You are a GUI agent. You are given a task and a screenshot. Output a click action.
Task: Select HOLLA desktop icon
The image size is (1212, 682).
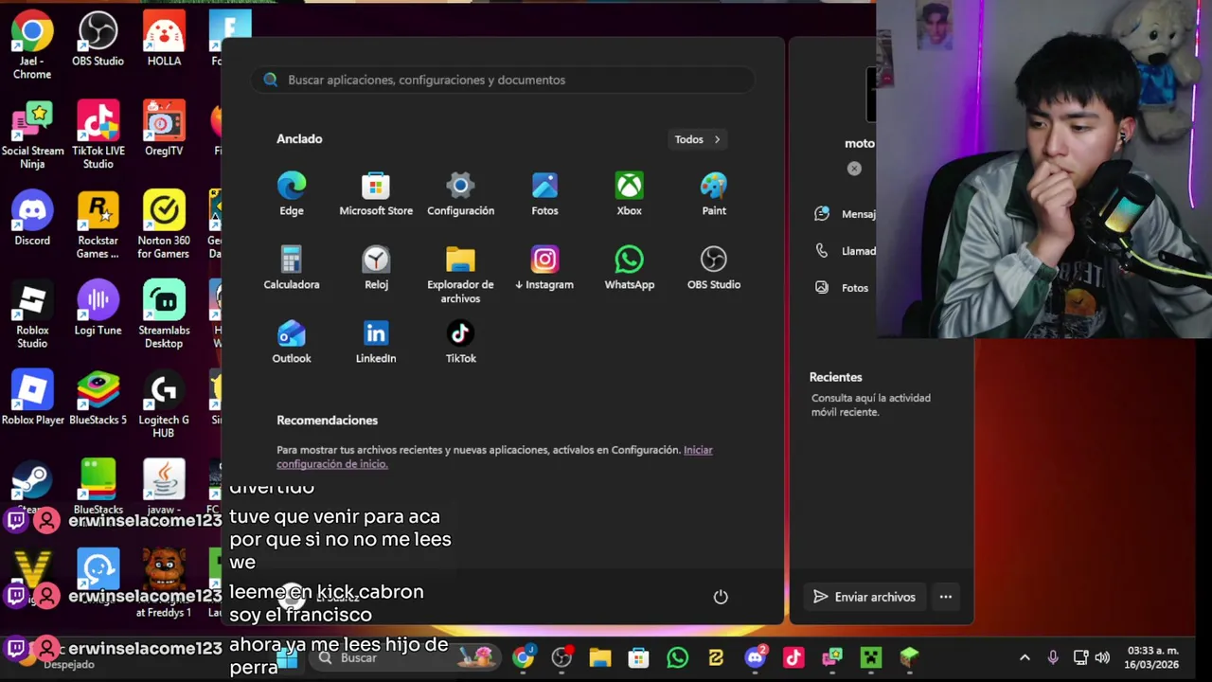point(164,40)
